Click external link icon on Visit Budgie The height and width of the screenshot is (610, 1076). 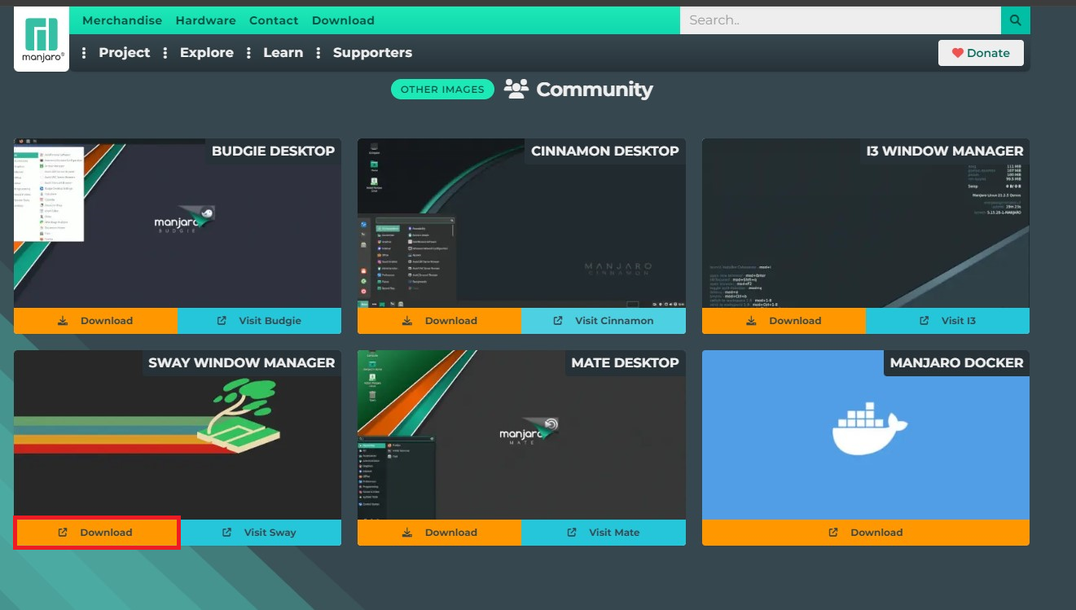222,321
